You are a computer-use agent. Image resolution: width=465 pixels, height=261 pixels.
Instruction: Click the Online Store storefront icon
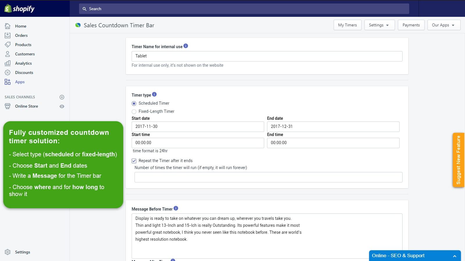8,106
